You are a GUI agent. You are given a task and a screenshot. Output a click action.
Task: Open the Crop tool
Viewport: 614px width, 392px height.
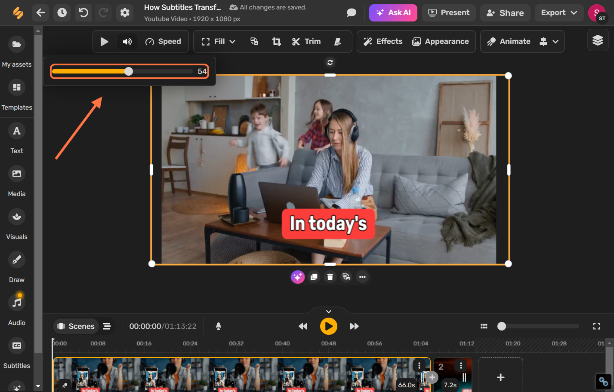[276, 41]
